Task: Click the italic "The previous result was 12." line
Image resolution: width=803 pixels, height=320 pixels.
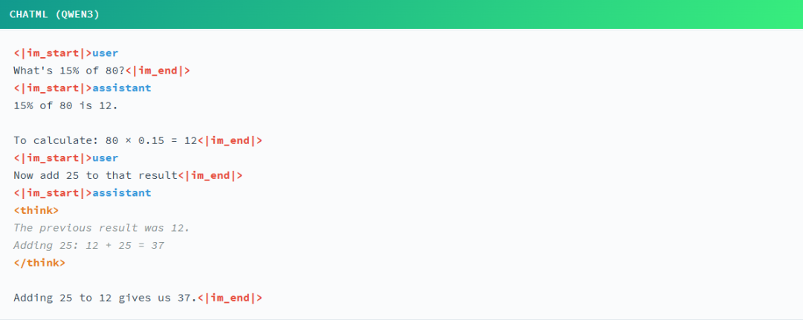Action: (x=101, y=228)
